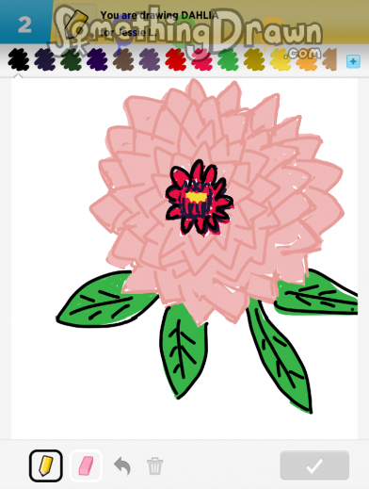
Task: Switch to the pink eraser tool
Action: [x=86, y=465]
